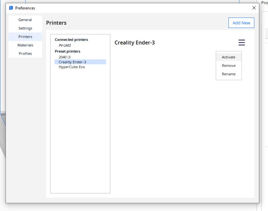The image size is (268, 211).
Task: Select the Printers section in the sidebar
Action: [x=25, y=37]
